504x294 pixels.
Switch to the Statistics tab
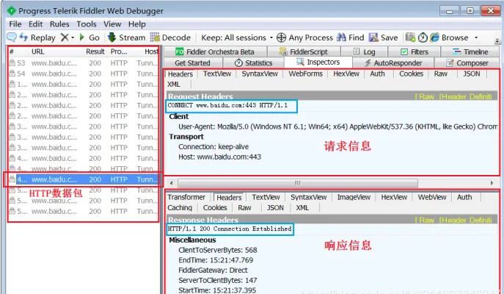tap(253, 62)
